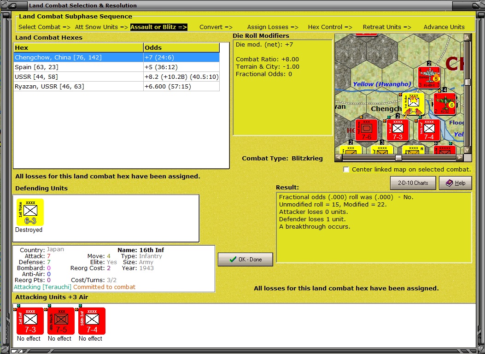485x354 pixels.
Task: Click mini map scroll left arrow
Action: coord(339,158)
